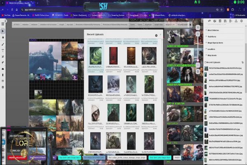Pop out Recent Uploads from the sidebar
Image resolution: width=247 pixels, height=165 pixels.
tap(242, 62)
